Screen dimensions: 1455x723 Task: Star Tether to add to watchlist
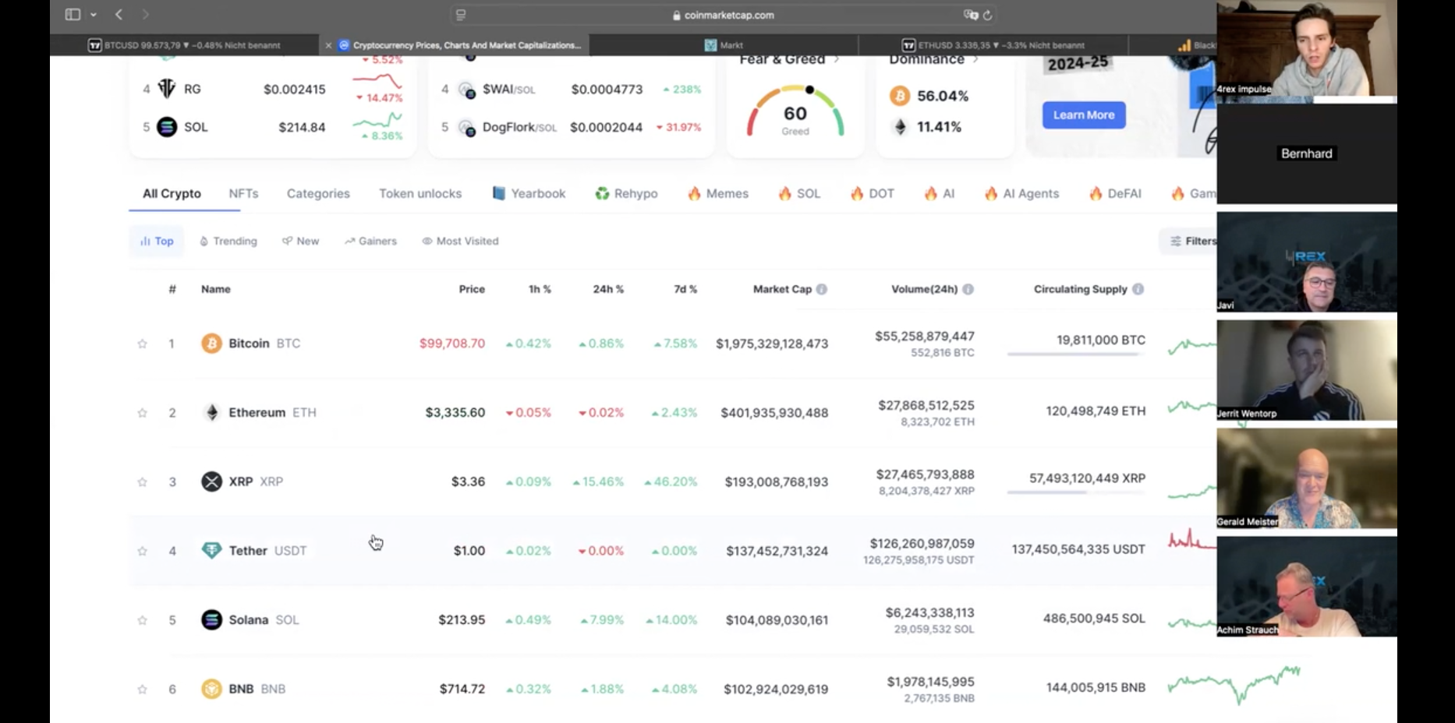click(142, 551)
